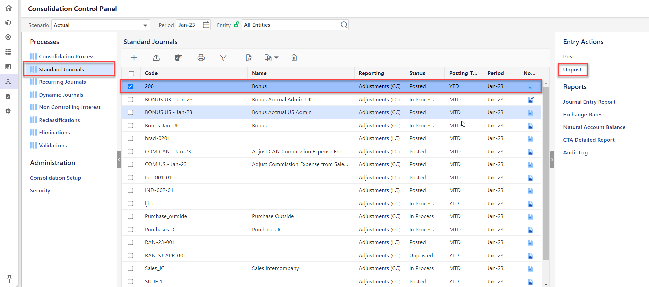Open Natural Account Balance report

(594, 127)
